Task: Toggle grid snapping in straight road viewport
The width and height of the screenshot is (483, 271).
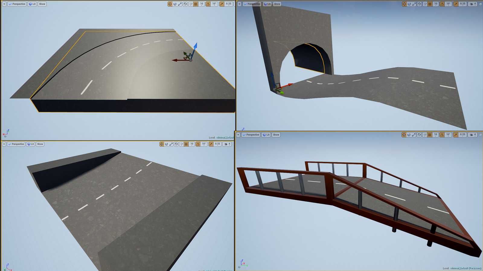Action: pyautogui.click(x=187, y=144)
